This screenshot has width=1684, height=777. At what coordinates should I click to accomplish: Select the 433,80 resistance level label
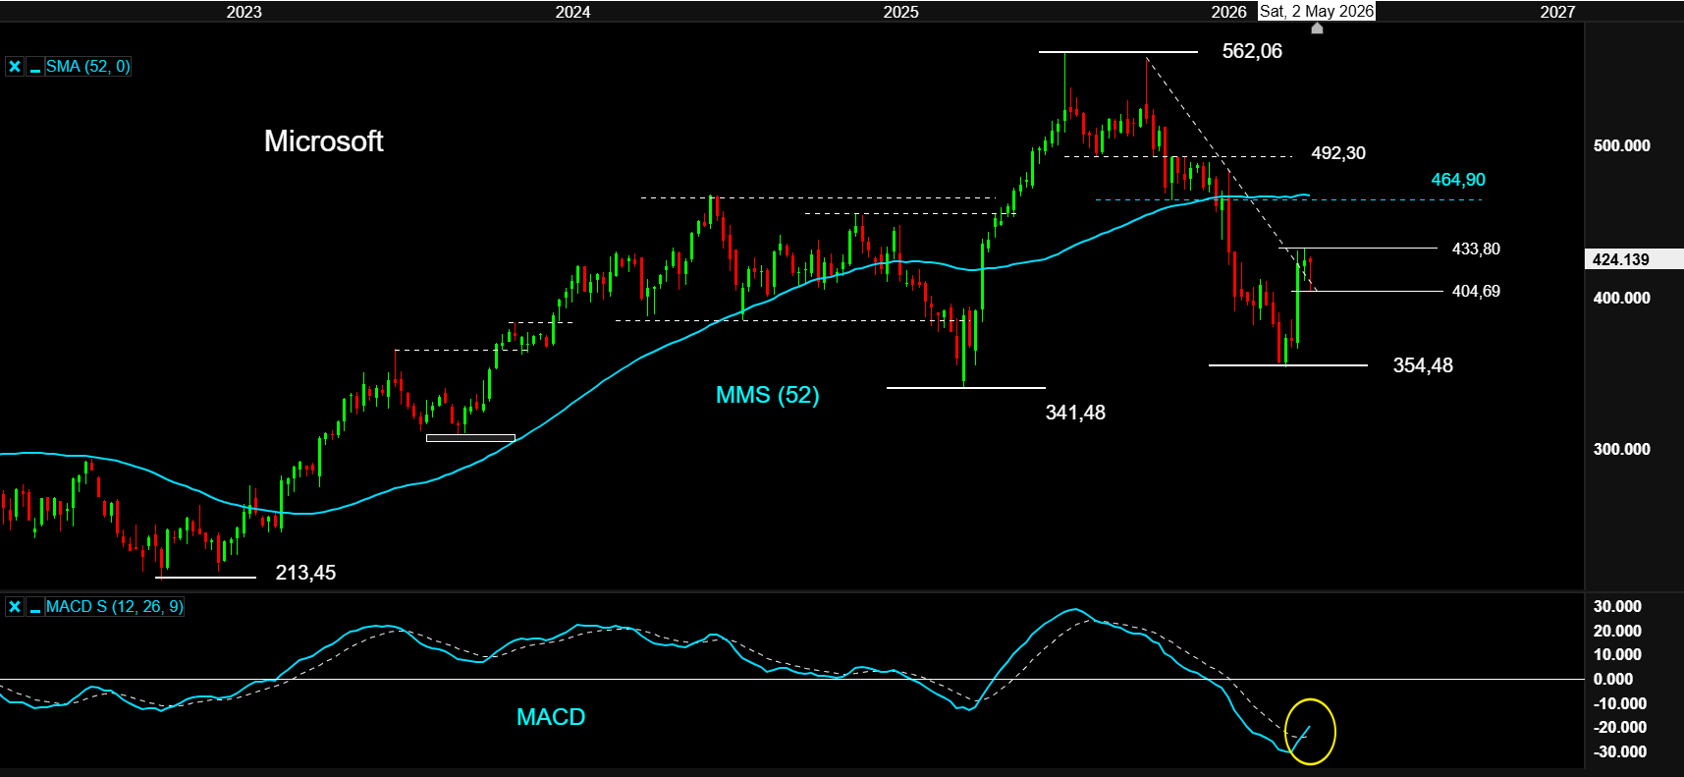click(x=1475, y=249)
